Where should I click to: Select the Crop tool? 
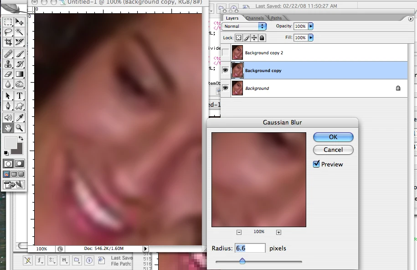(8, 42)
